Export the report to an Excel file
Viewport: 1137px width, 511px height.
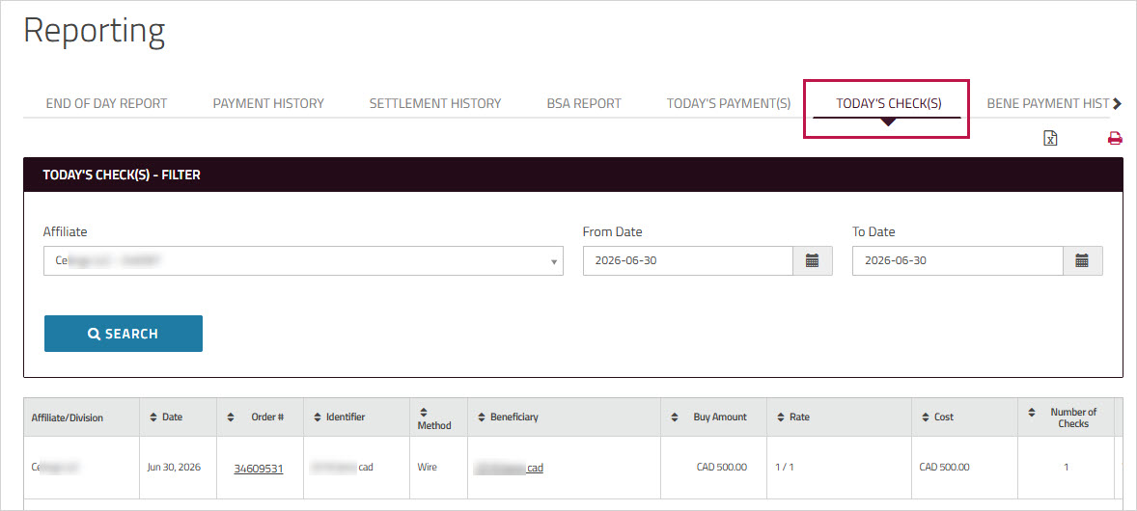coord(1050,139)
